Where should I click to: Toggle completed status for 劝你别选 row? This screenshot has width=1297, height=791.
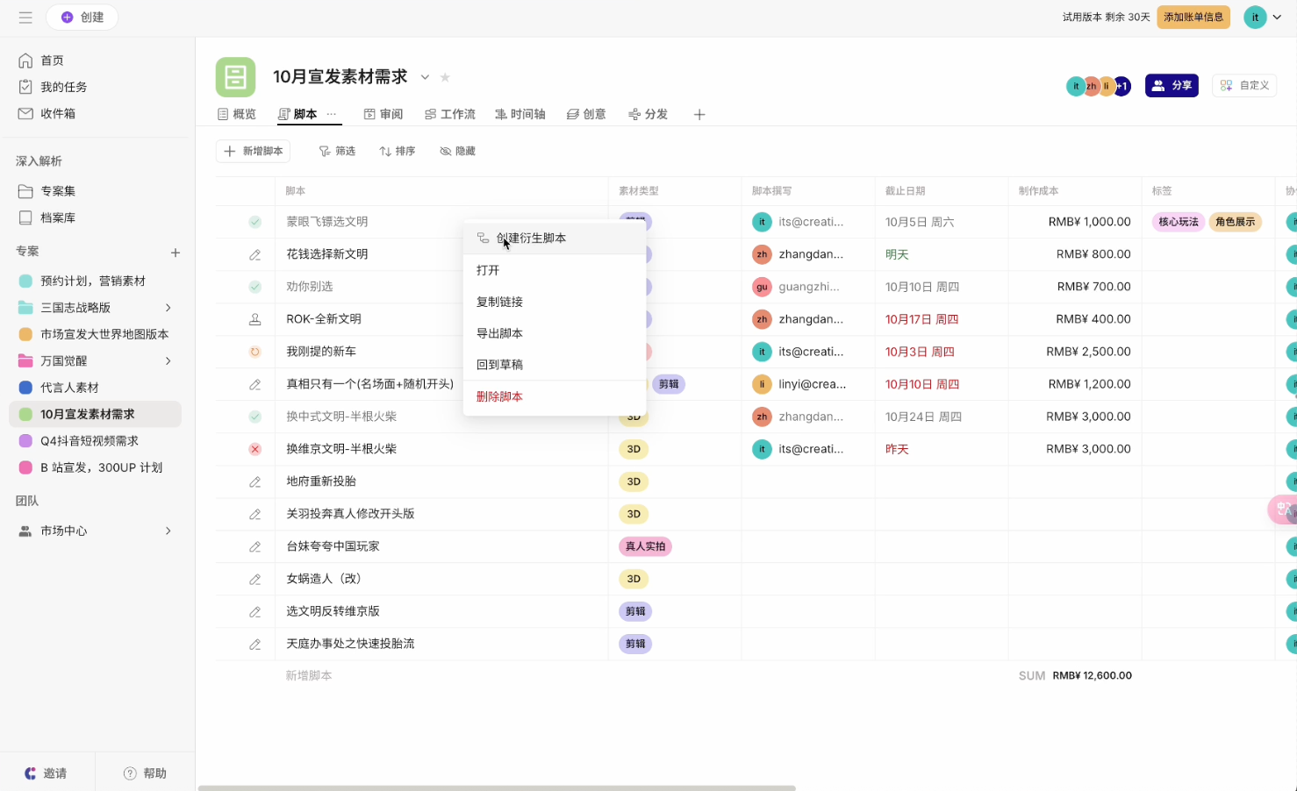tap(254, 287)
